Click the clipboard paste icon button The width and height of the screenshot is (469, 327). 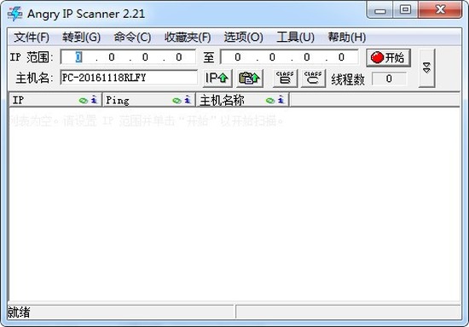[250, 79]
